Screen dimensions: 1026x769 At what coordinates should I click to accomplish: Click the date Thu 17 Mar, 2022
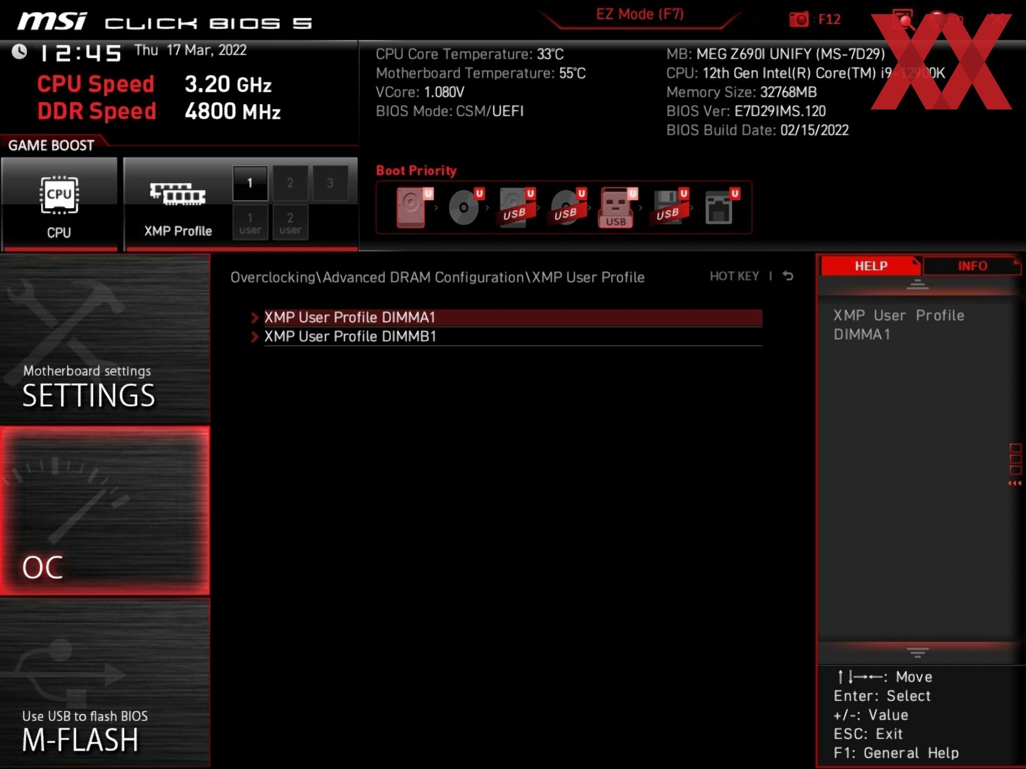[x=190, y=50]
